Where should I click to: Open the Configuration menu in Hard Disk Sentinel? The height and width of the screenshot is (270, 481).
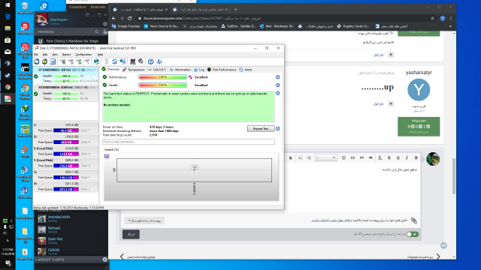[x=83, y=55]
